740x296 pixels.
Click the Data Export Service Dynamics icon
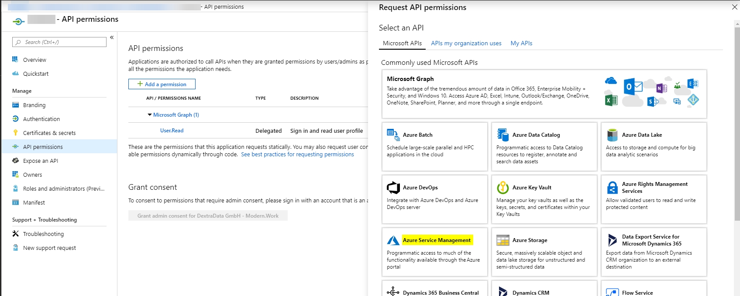tap(613, 240)
